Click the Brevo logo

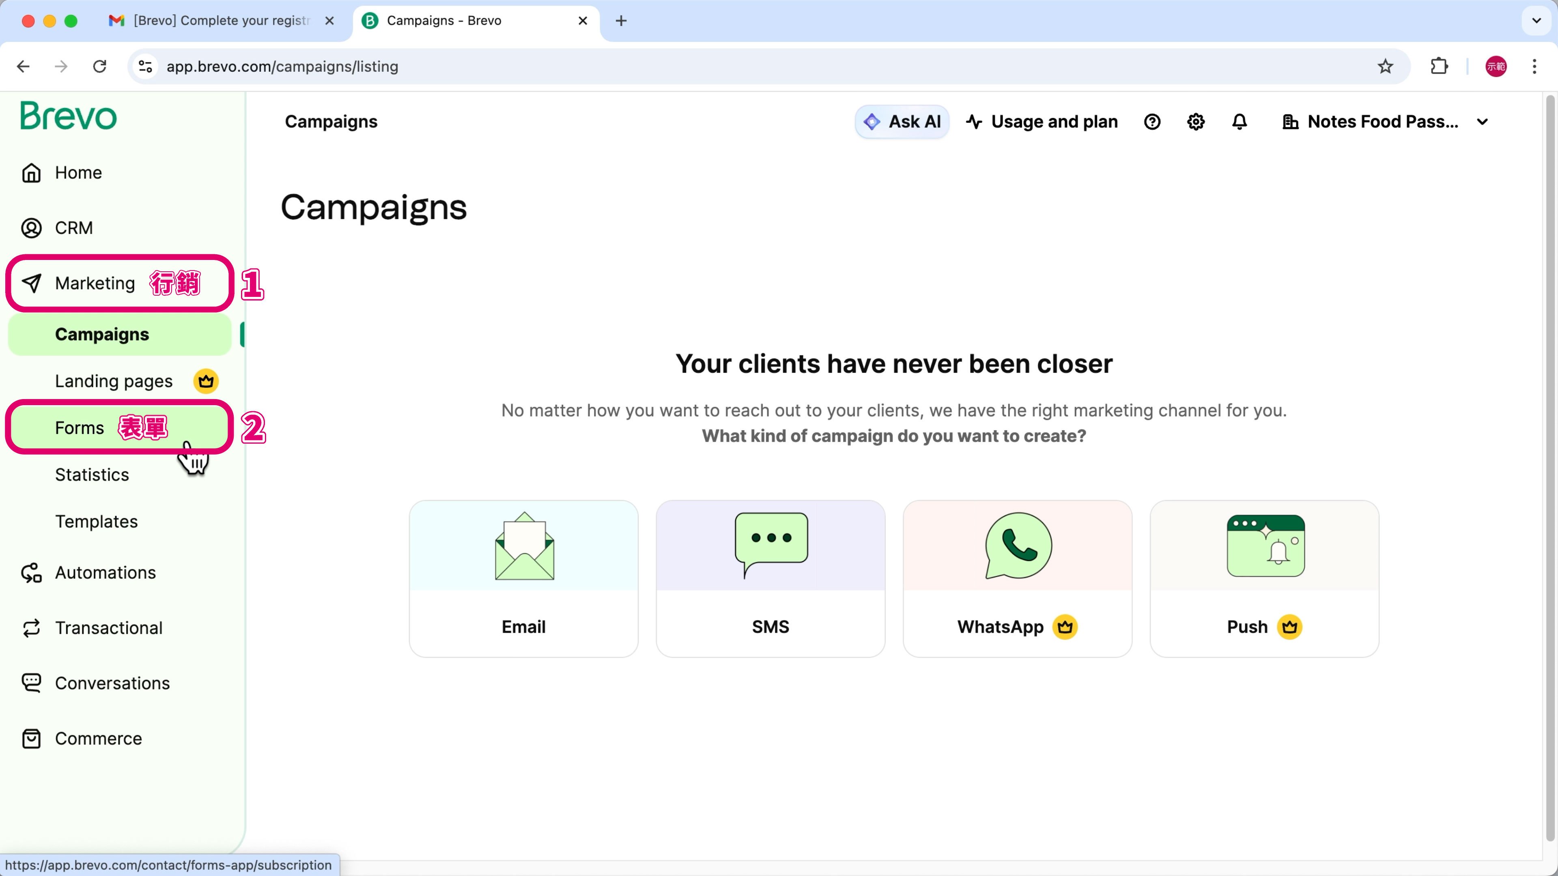68,116
